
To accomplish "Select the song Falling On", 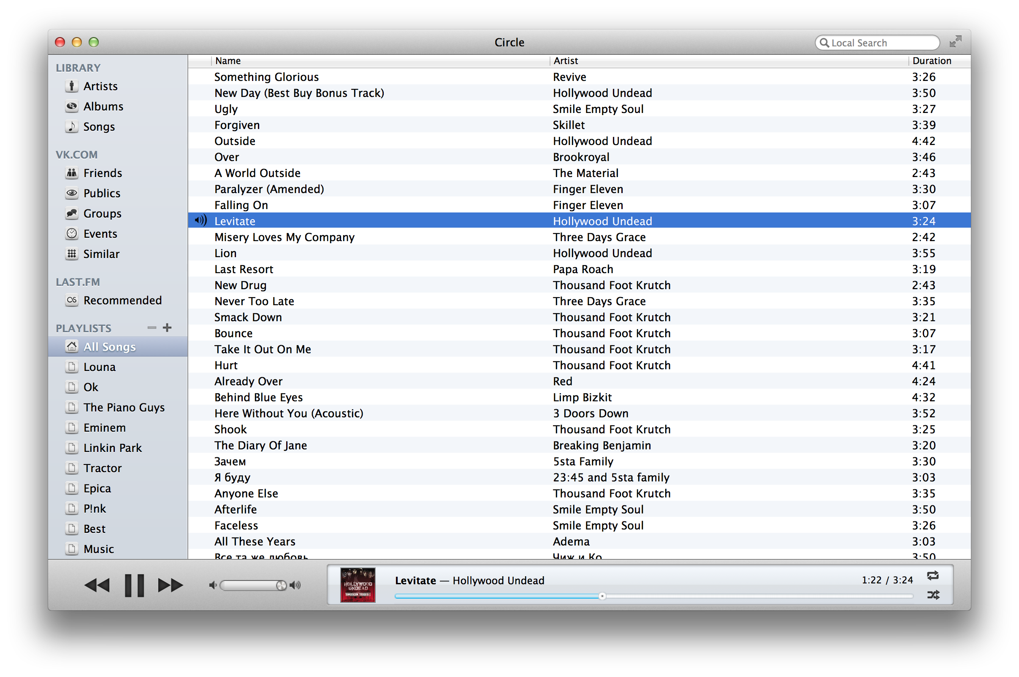I will (579, 205).
